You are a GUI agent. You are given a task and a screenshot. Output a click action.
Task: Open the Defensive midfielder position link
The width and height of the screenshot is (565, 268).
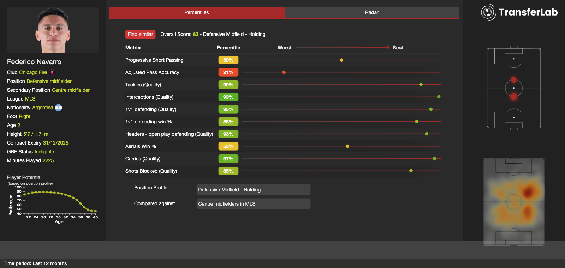49,81
